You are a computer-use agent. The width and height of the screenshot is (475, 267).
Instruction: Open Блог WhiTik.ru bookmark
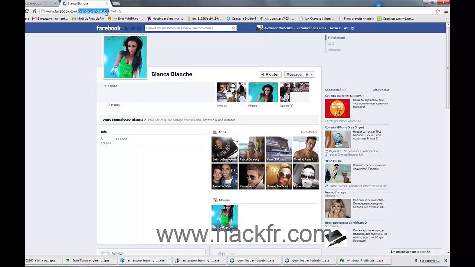click(x=125, y=19)
